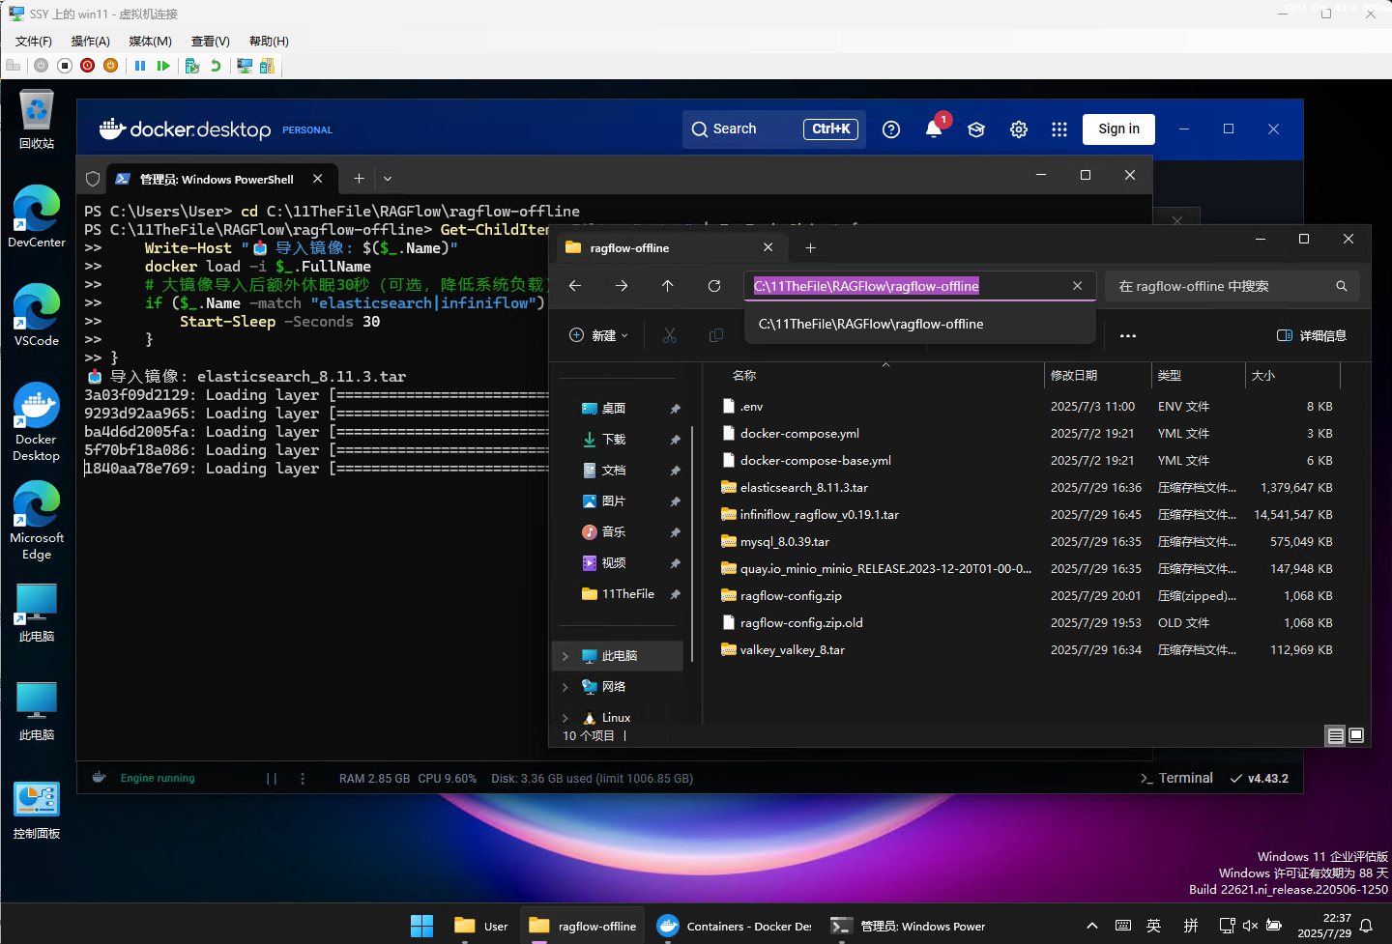Open PowerShell tab dropdown arrow

coord(388,179)
